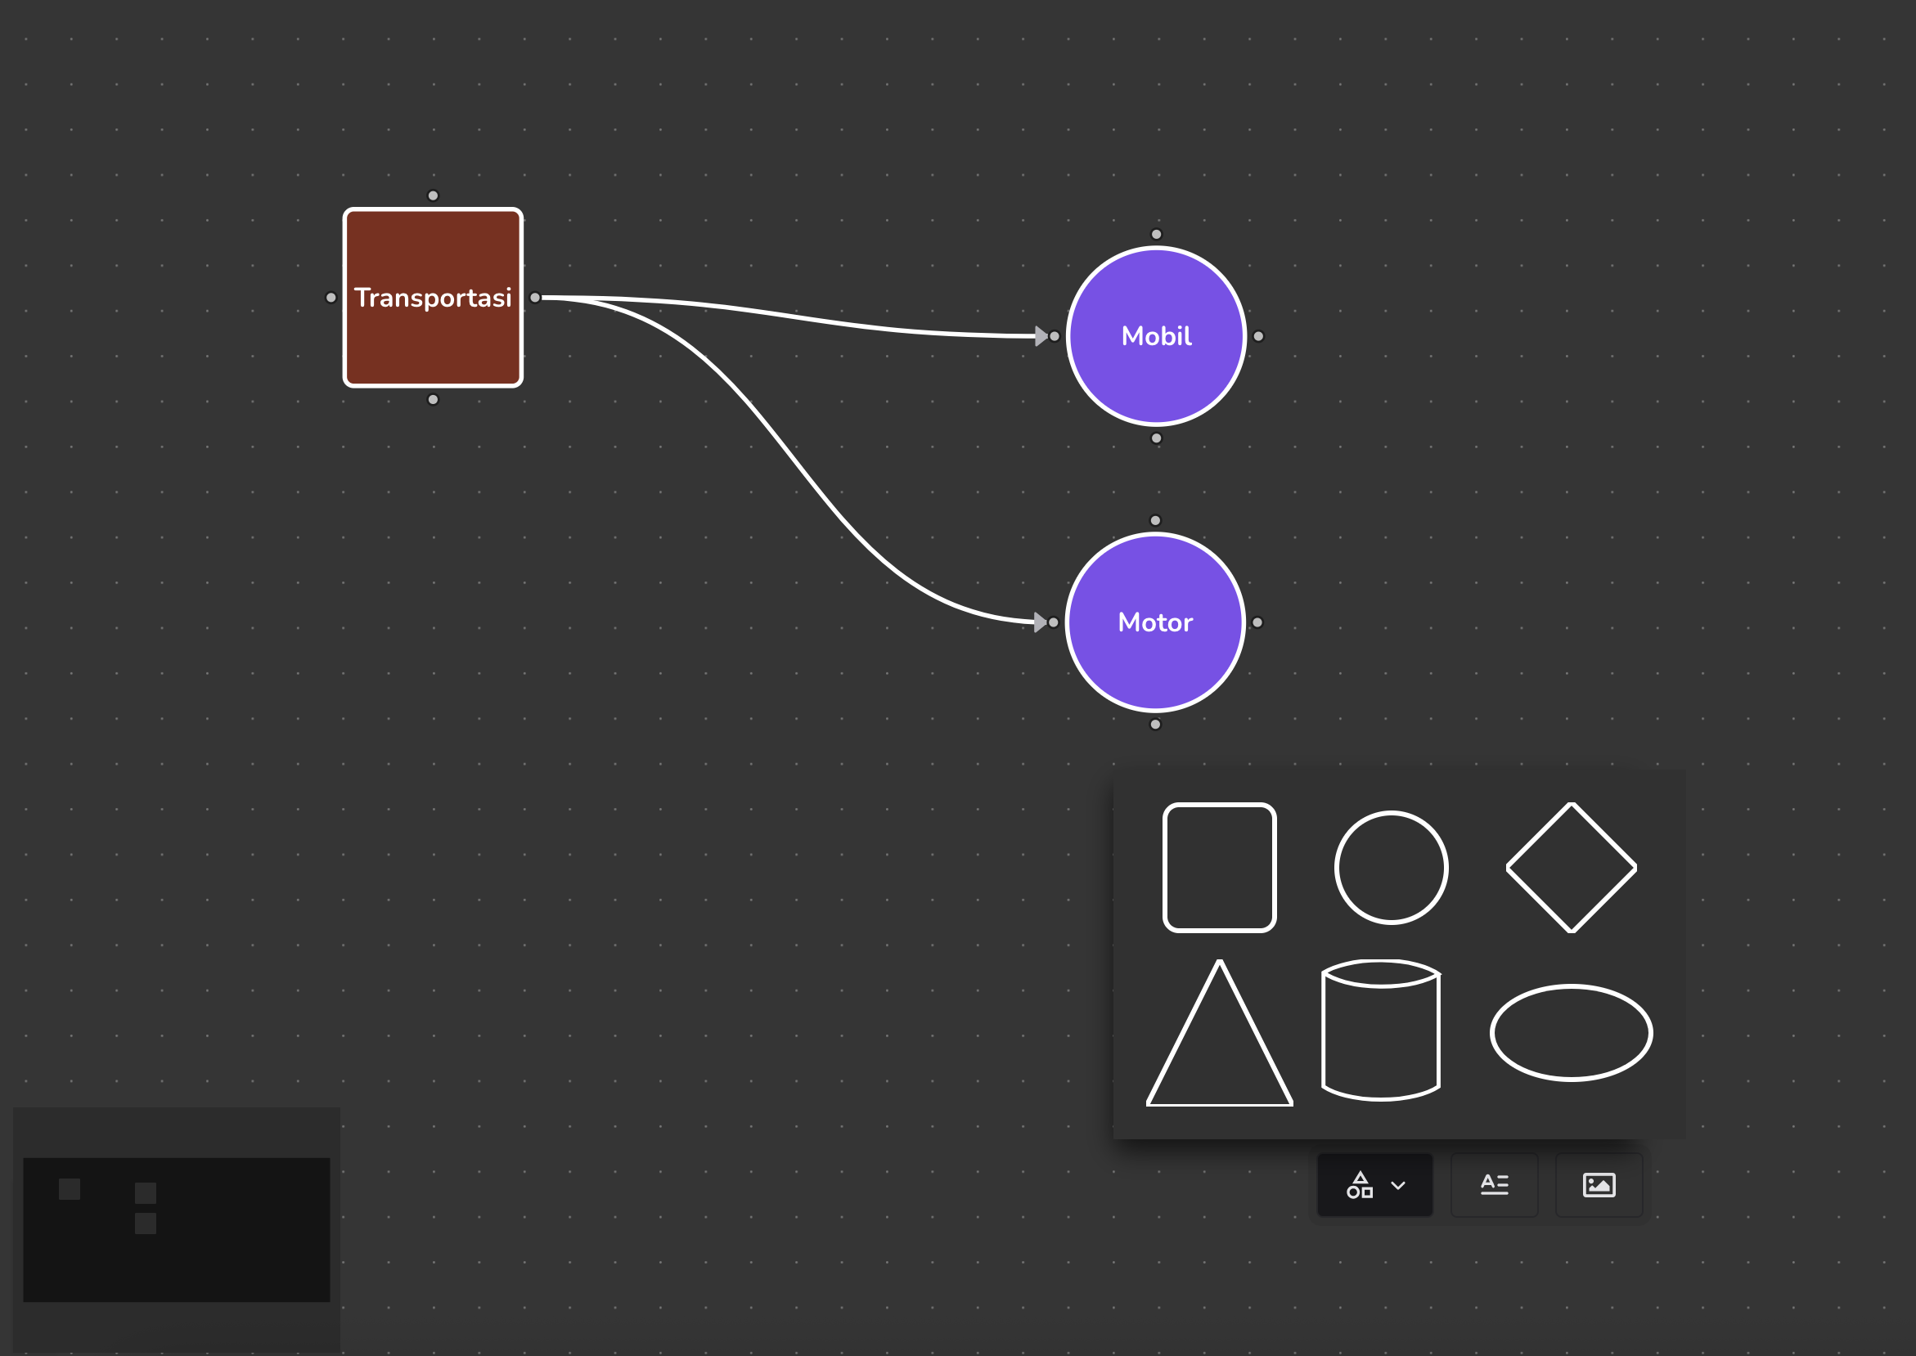Click the right connection handle of Mobil
Viewport: 1916px width, 1356px height.
click(x=1260, y=336)
